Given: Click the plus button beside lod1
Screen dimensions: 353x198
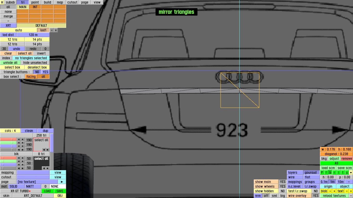Looking at the screenshot, I should tap(56, 30).
